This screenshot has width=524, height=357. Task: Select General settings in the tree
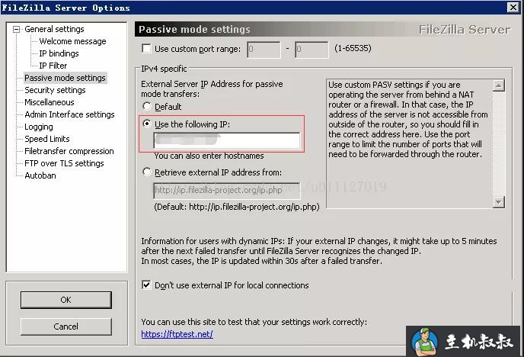coord(54,29)
